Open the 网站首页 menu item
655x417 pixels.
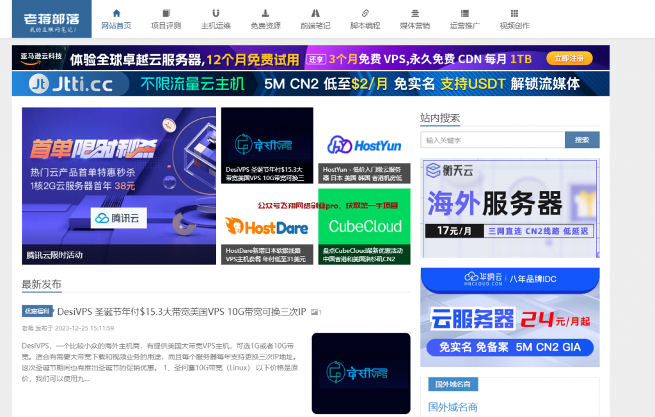(x=116, y=26)
